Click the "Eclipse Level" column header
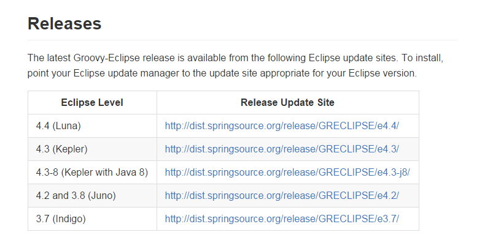 pyautogui.click(x=92, y=103)
